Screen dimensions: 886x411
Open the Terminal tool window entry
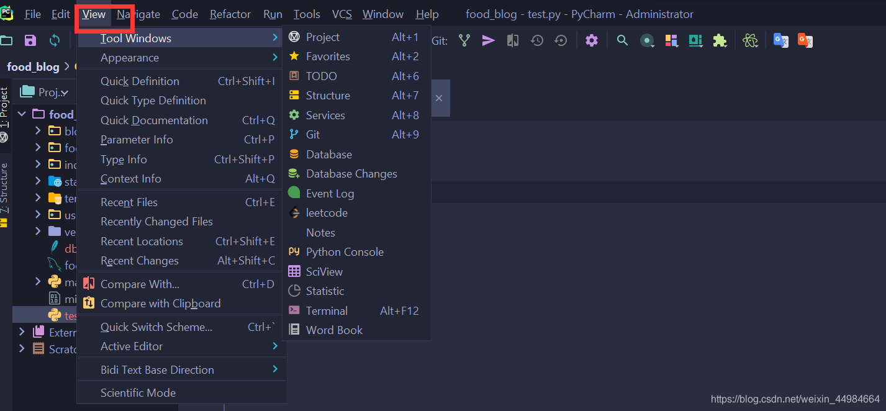[x=356, y=311]
